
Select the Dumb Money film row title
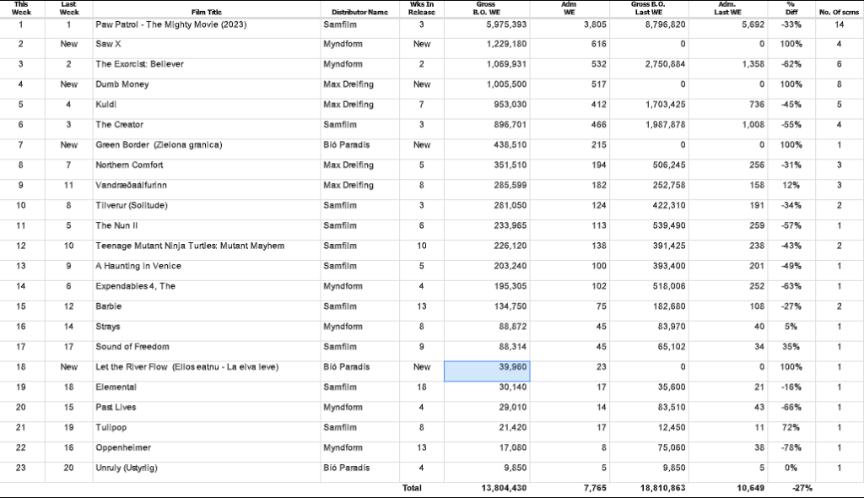[124, 84]
